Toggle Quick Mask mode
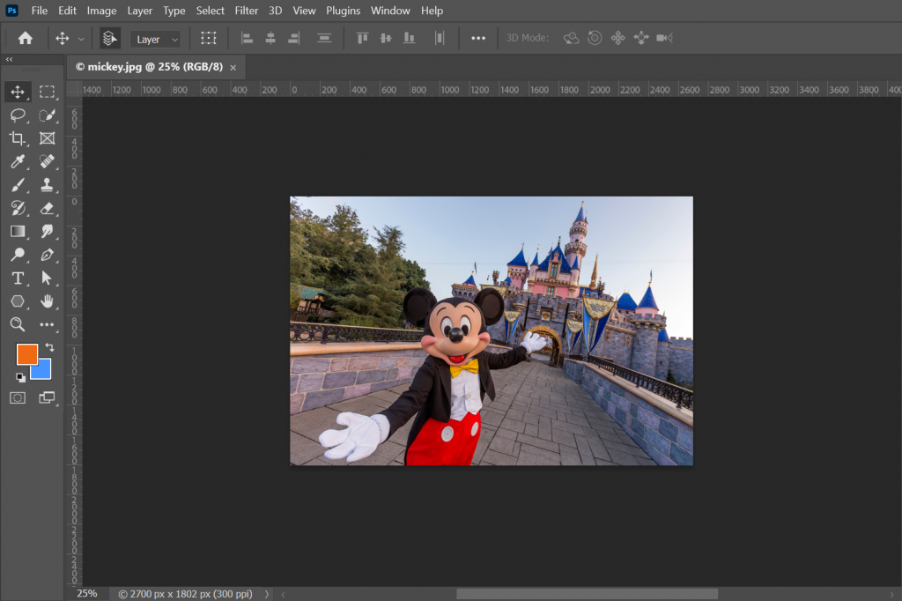 pos(18,398)
